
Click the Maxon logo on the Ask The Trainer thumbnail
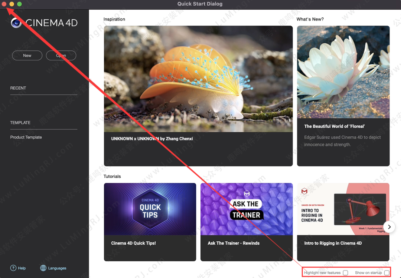coord(247,194)
